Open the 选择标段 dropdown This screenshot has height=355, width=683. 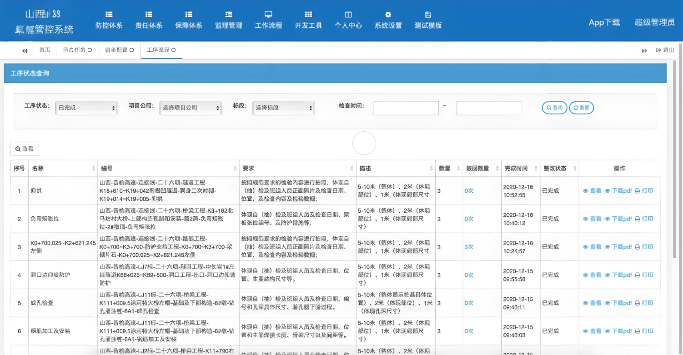[283, 108]
